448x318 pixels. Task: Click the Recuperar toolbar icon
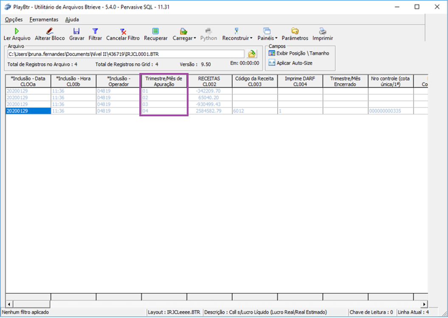pyautogui.click(x=155, y=31)
